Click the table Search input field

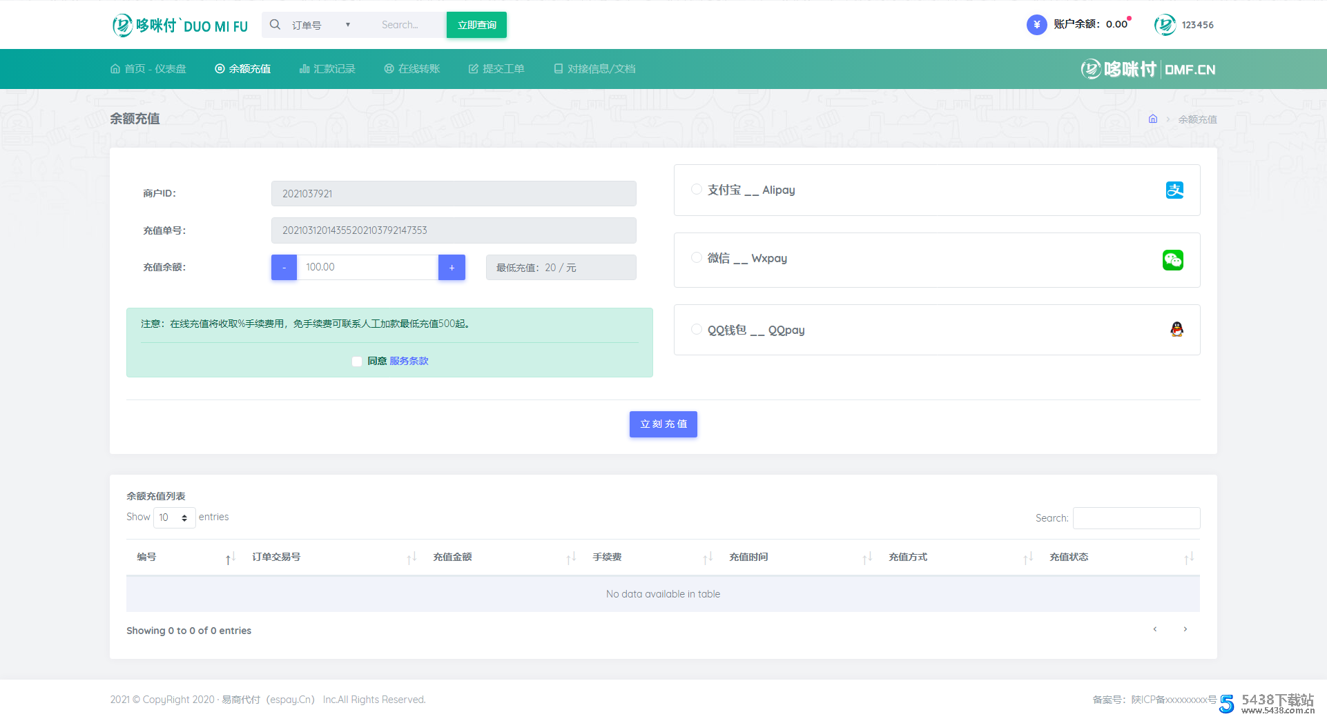(1136, 518)
